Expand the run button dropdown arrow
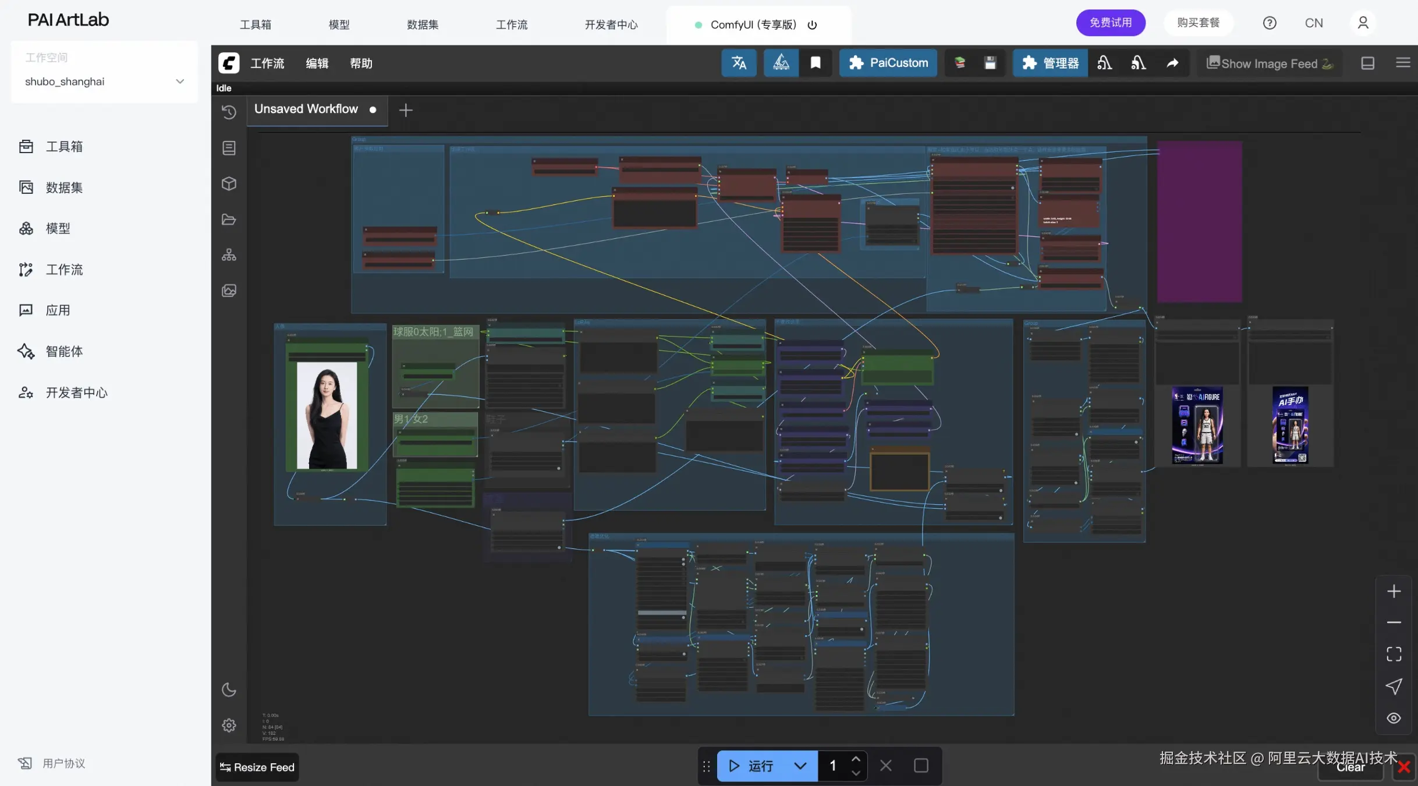Image resolution: width=1418 pixels, height=786 pixels. coord(800,766)
